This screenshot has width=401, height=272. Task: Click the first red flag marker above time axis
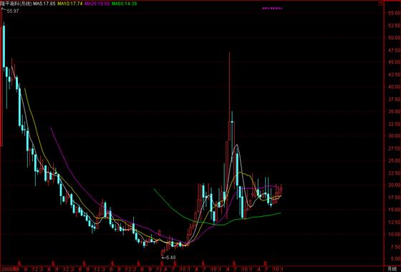click(x=19, y=263)
